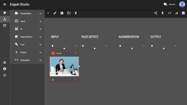Screen dimensions: 187x105
Task: Save the pipeline with floppy icon
Action: coord(62,13)
